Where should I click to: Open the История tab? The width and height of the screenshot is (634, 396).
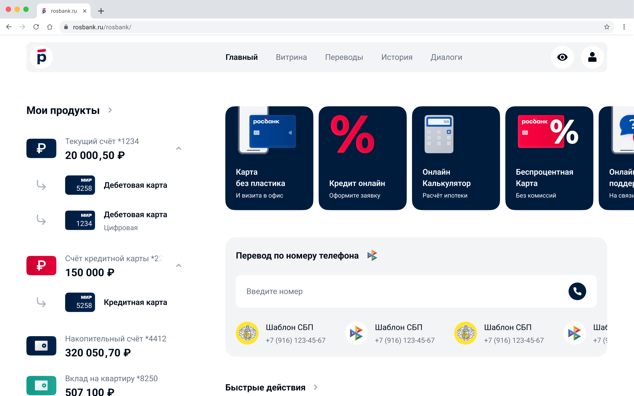pos(397,57)
